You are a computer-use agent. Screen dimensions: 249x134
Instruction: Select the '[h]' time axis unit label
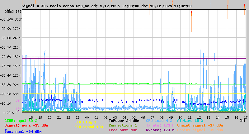coord(242,121)
